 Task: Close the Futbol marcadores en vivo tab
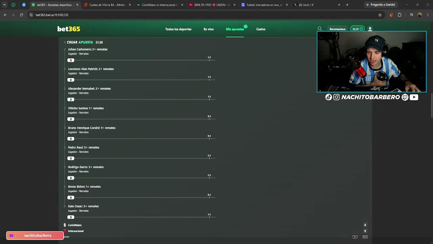point(287,5)
